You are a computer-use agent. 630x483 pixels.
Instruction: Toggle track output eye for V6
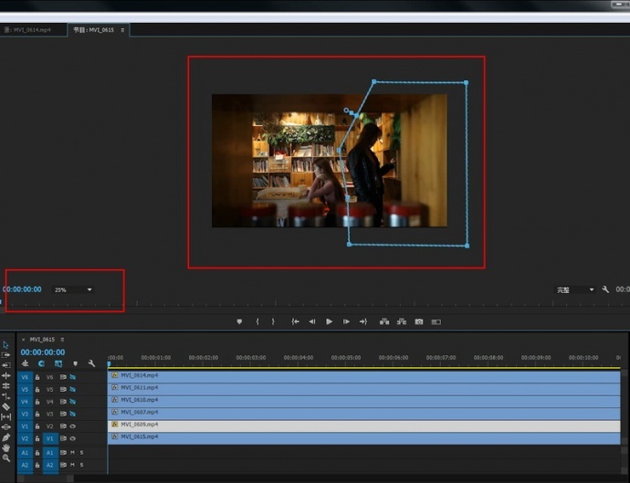[73, 376]
